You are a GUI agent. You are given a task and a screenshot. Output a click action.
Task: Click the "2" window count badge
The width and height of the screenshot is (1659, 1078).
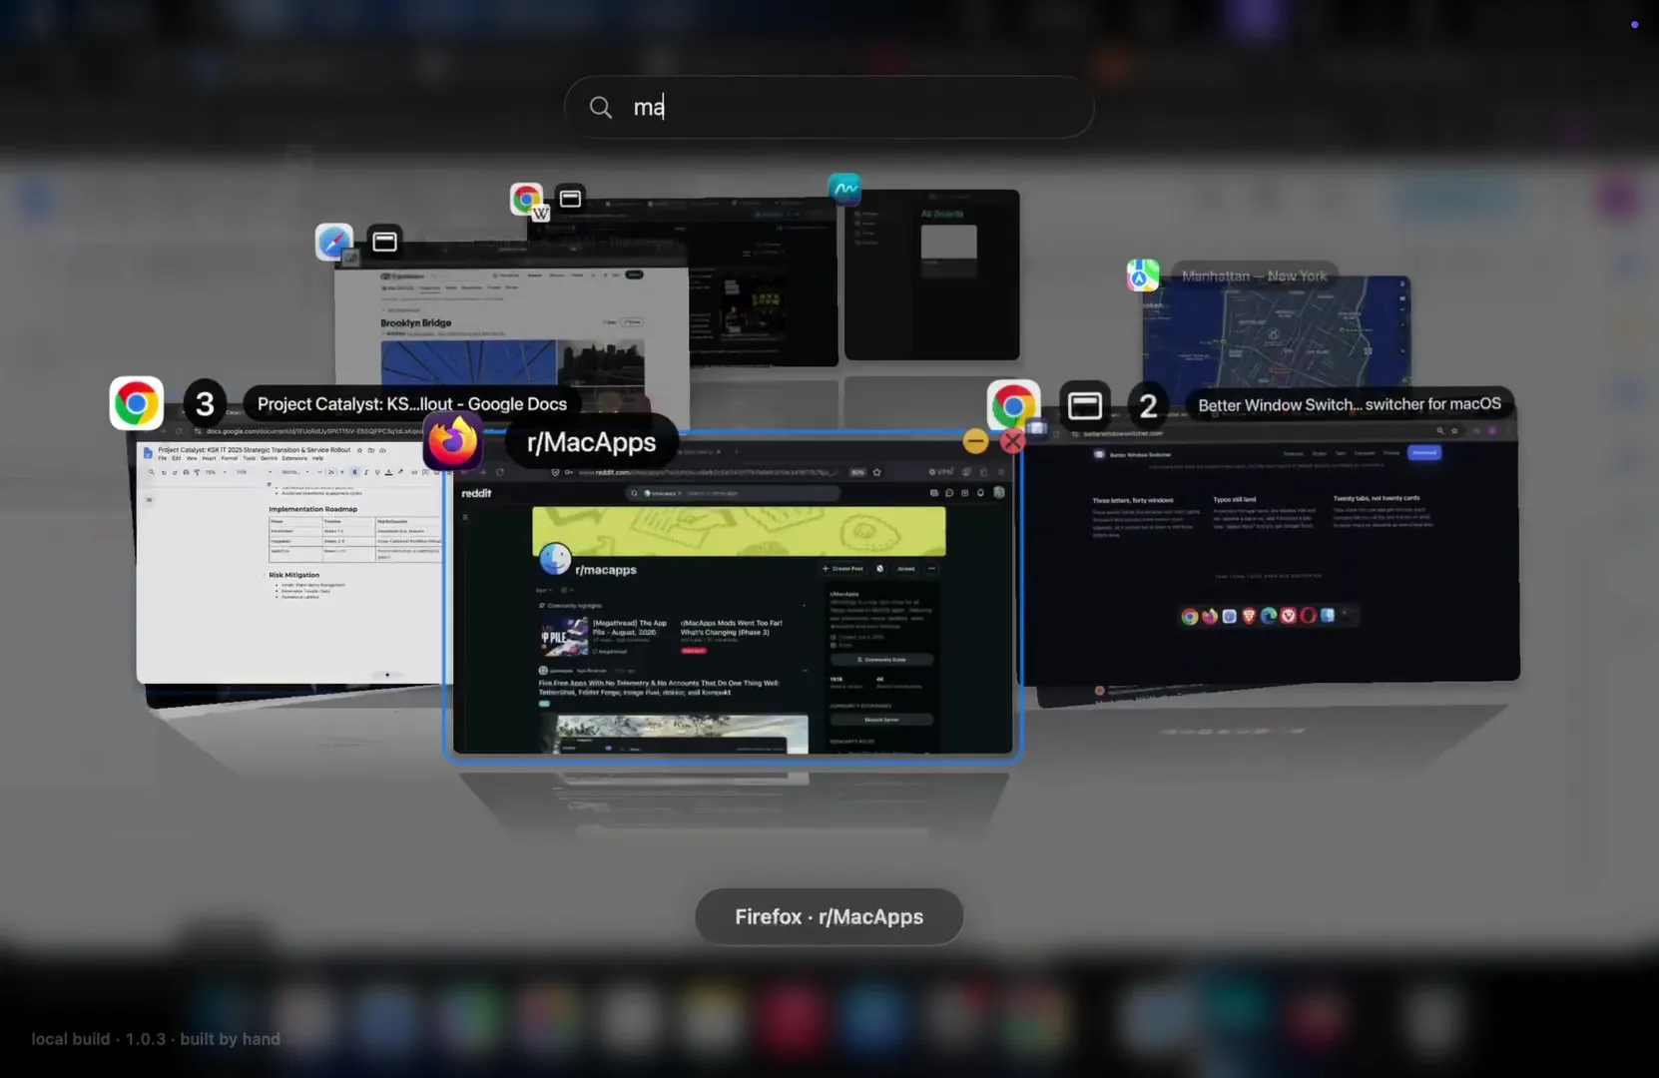(1148, 406)
